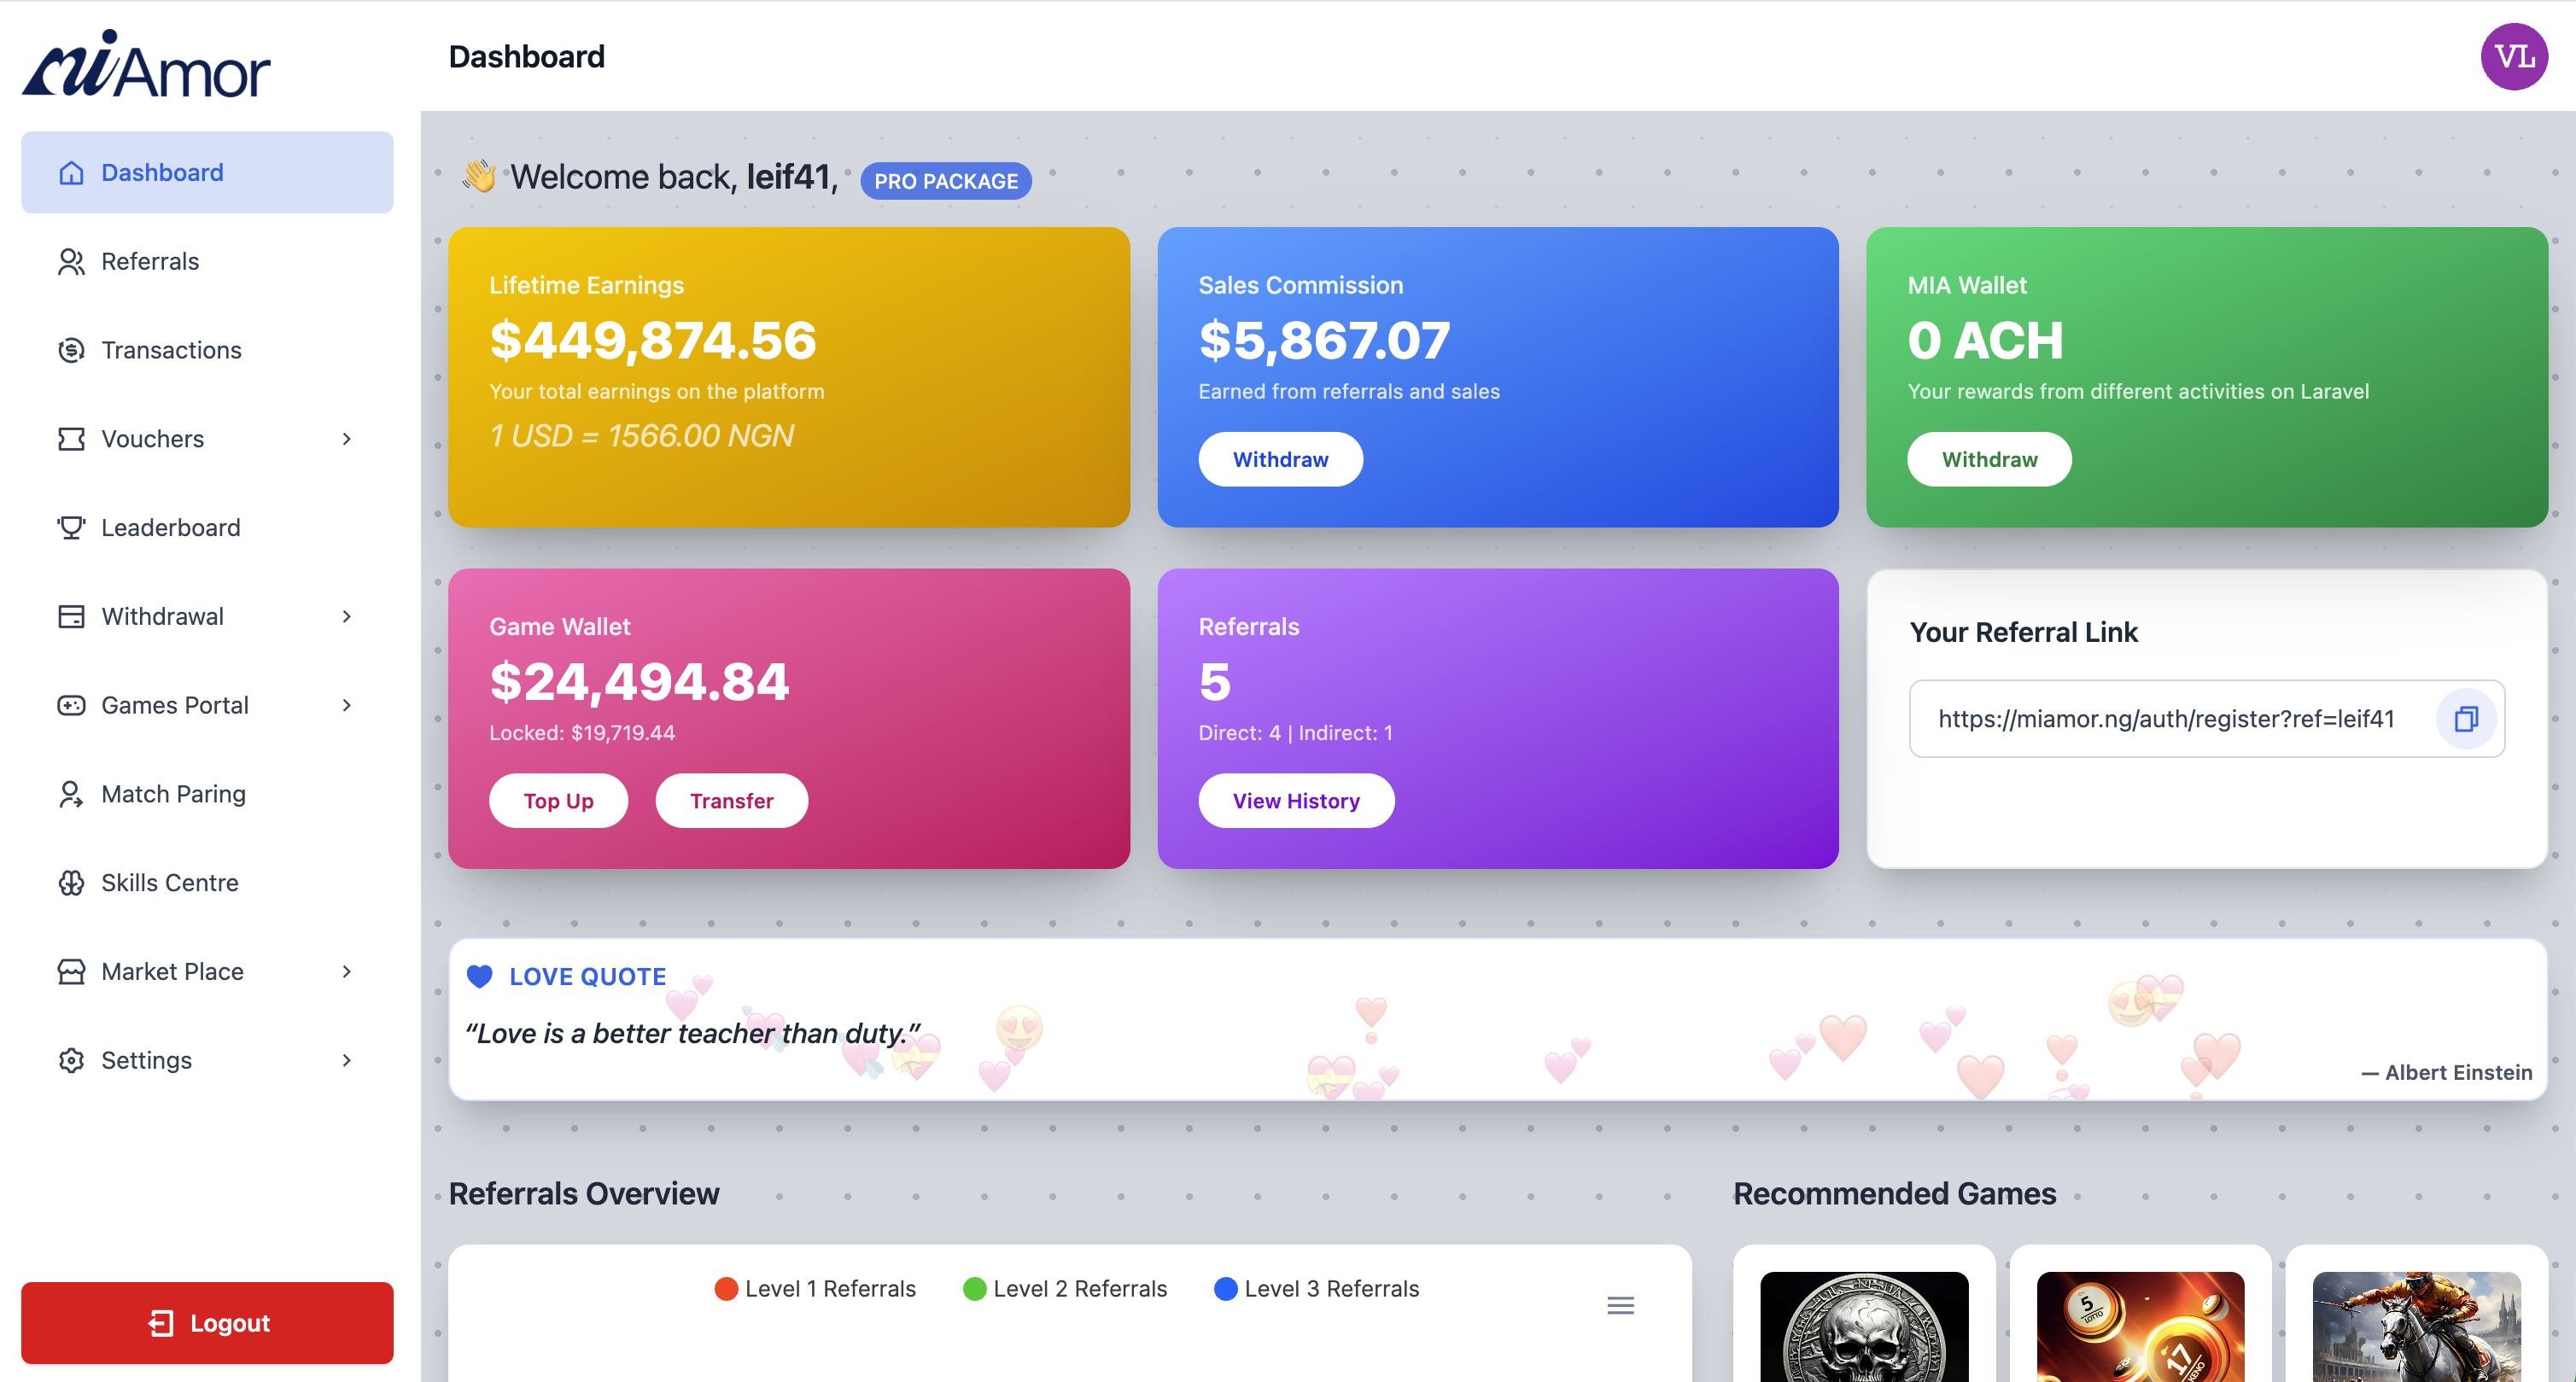Open the chart options hamburger menu
This screenshot has width=2576, height=1382.
pos(1620,1305)
